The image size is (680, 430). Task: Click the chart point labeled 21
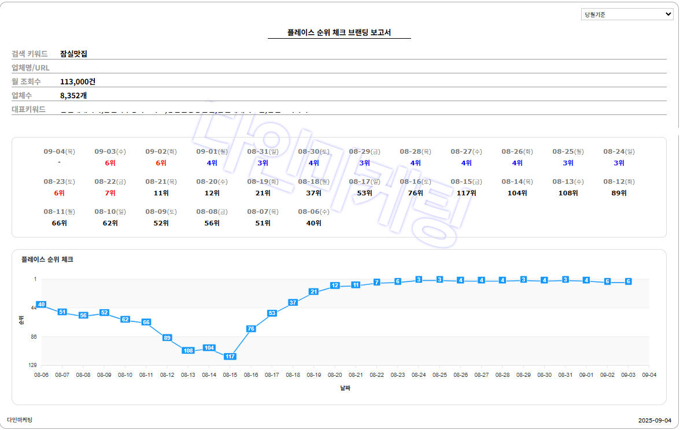[x=314, y=292]
